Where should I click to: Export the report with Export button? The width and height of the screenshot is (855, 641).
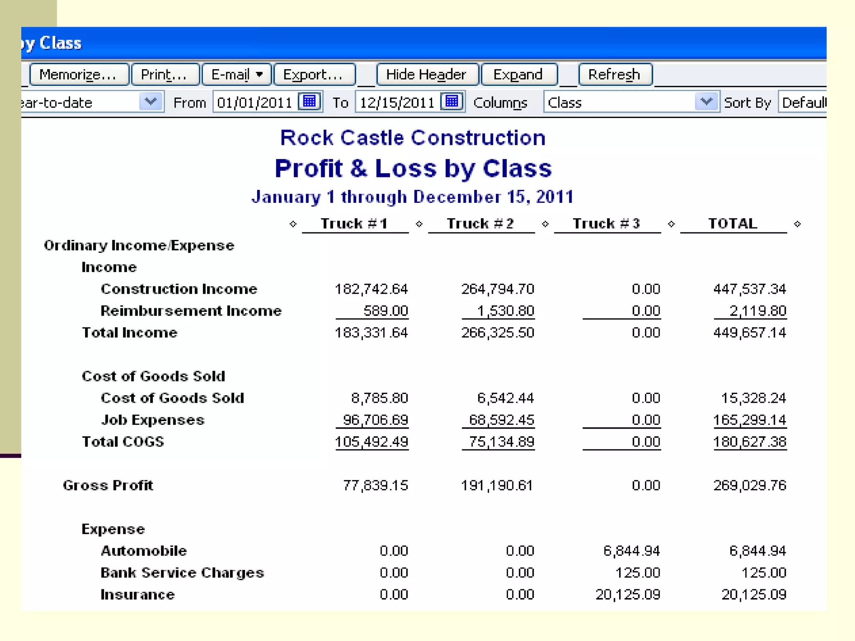pos(314,75)
